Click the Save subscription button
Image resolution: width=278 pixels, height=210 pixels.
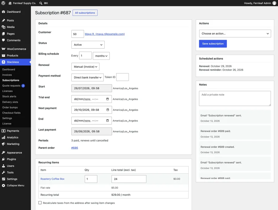coord(213,44)
